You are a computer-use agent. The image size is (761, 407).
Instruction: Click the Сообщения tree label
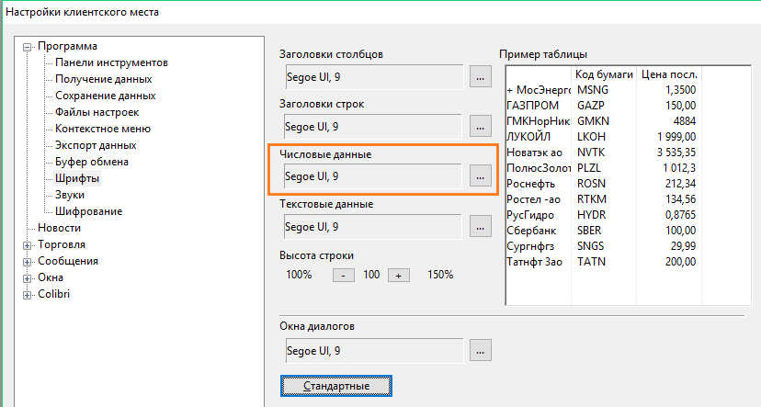[x=68, y=261]
